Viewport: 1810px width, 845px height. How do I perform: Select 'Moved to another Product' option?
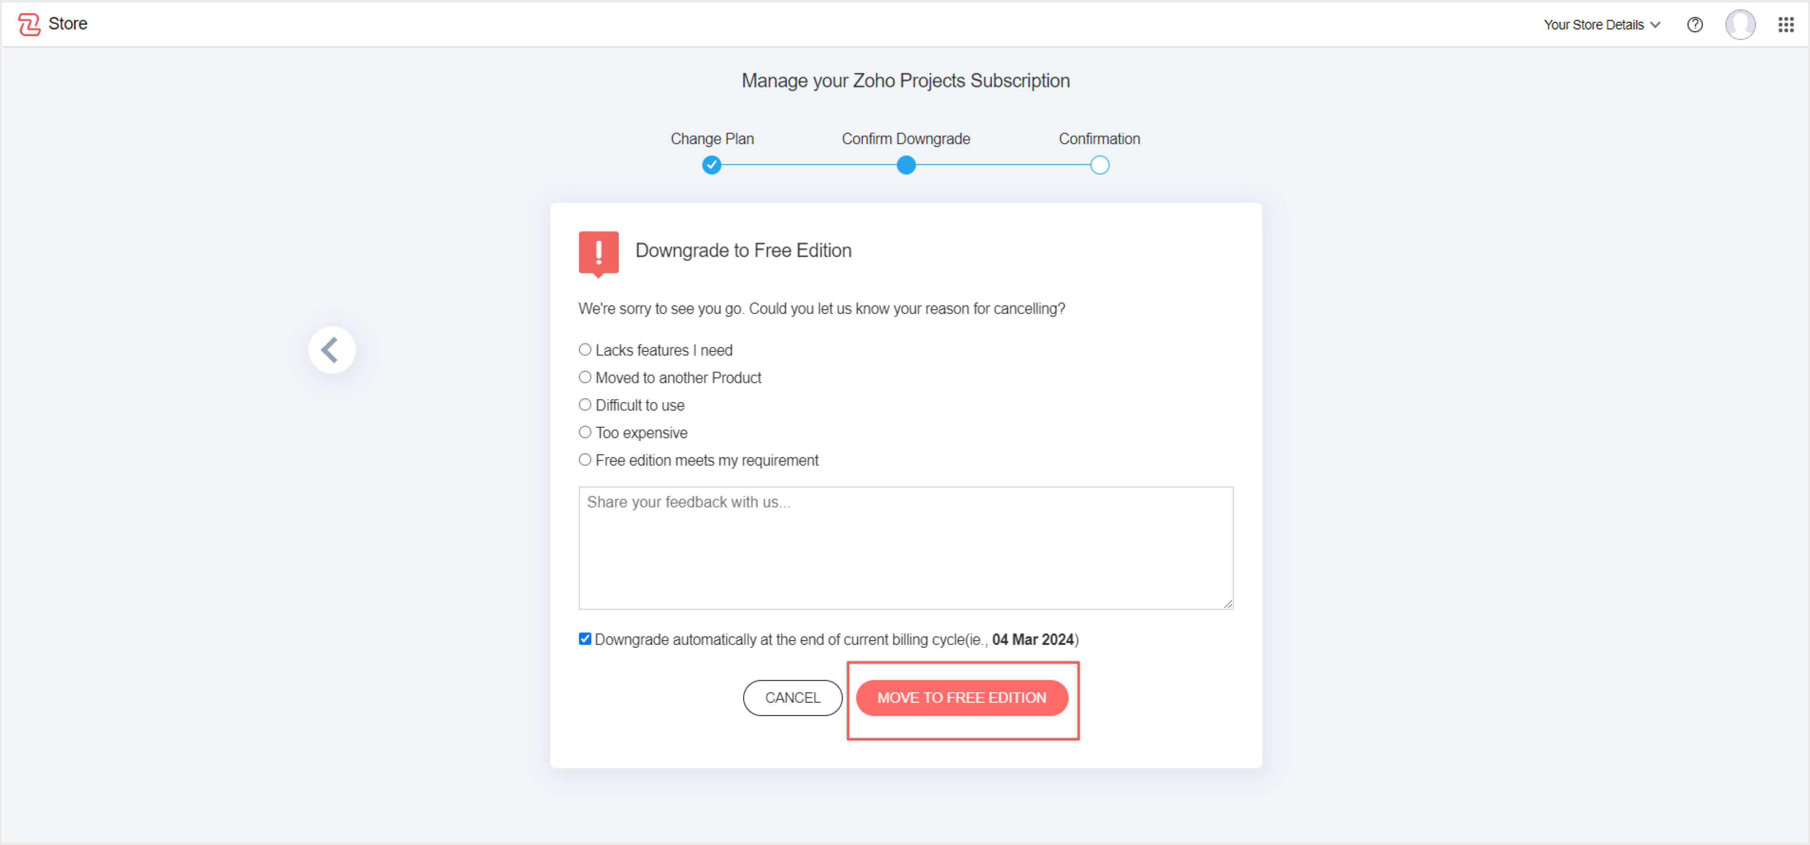click(585, 377)
